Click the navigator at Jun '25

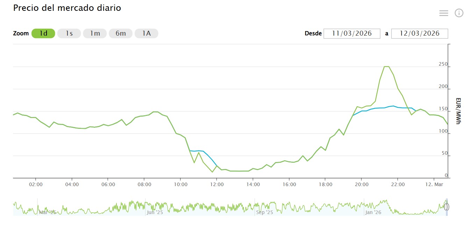(155, 212)
